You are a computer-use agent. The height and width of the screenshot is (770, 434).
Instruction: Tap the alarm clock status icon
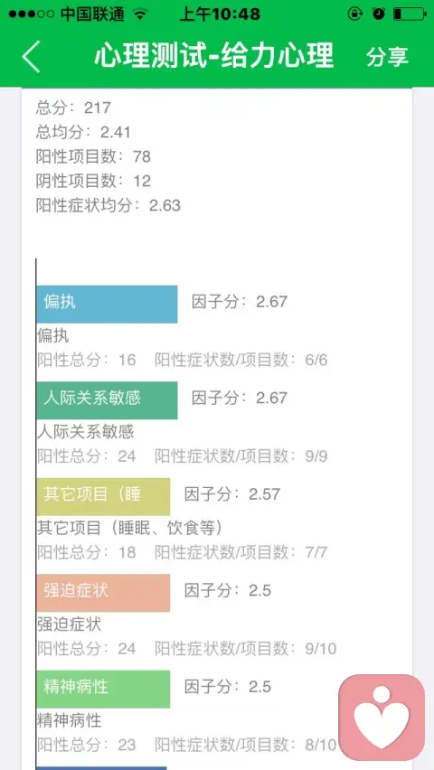coord(379,14)
